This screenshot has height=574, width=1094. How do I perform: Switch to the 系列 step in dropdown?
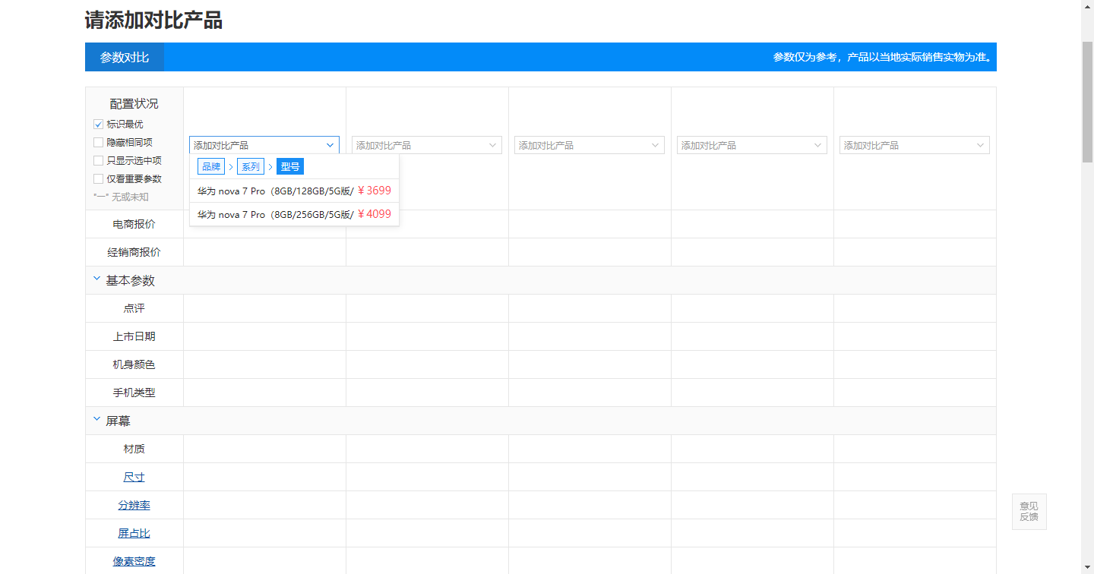[x=251, y=166]
